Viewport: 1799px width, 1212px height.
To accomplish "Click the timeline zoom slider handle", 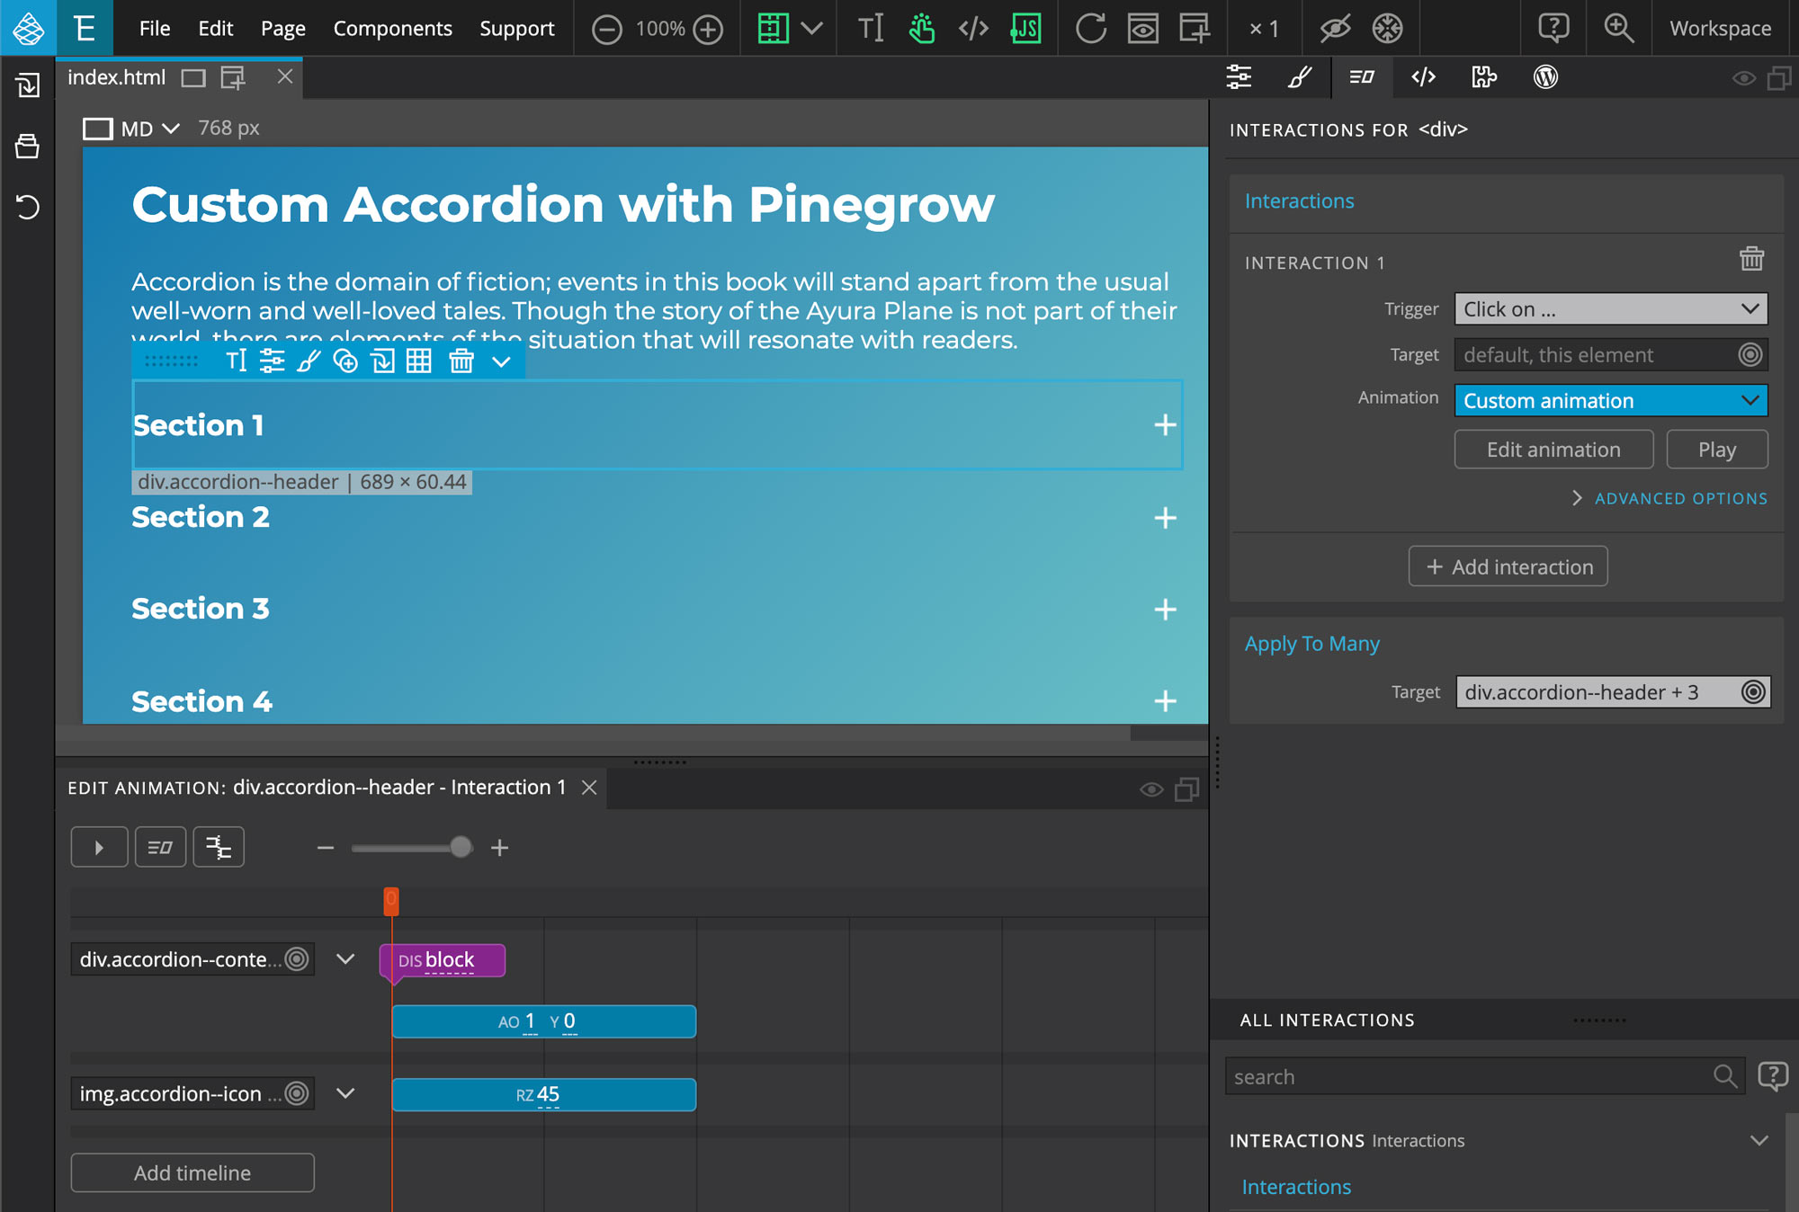I will tap(461, 847).
